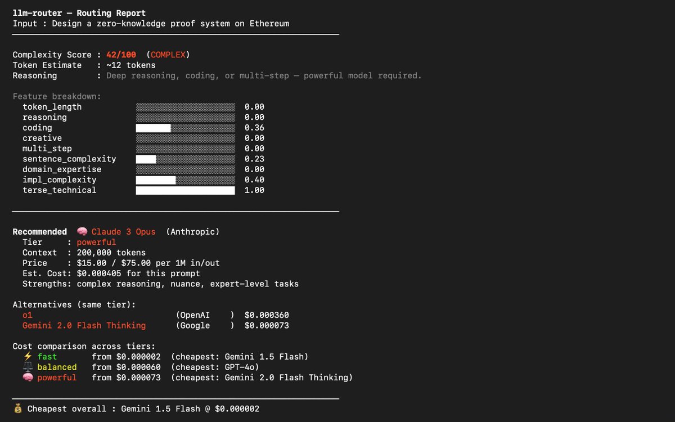Click the '~12 tokens' estimate
This screenshot has height=422, width=675.
pos(131,65)
